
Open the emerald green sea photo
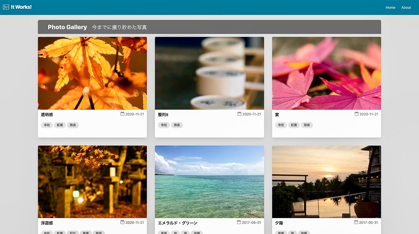[209, 182]
